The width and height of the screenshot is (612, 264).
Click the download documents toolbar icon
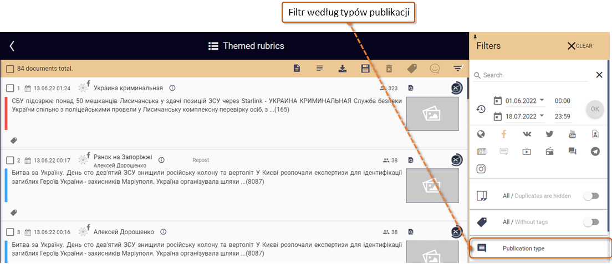pos(342,69)
